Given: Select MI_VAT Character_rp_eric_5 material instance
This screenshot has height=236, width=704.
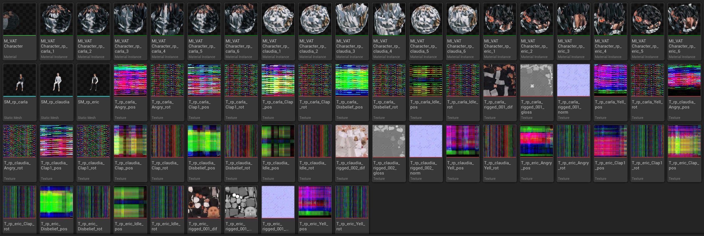Looking at the screenshot, I should (x=647, y=31).
